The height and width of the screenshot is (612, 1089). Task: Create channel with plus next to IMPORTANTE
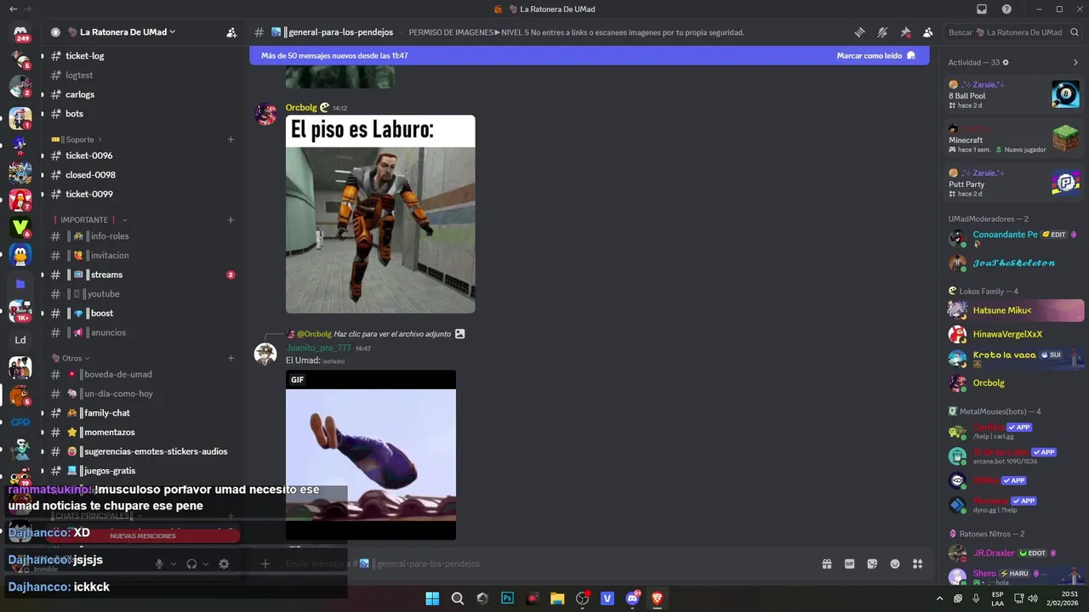point(231,220)
